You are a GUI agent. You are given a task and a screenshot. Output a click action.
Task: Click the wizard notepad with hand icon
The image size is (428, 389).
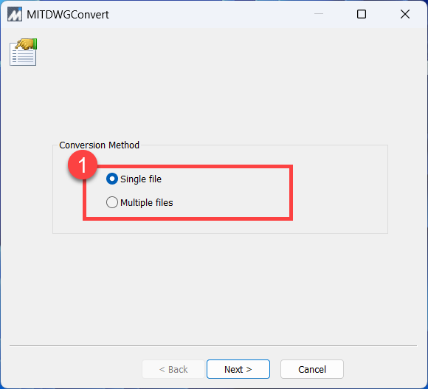23,52
